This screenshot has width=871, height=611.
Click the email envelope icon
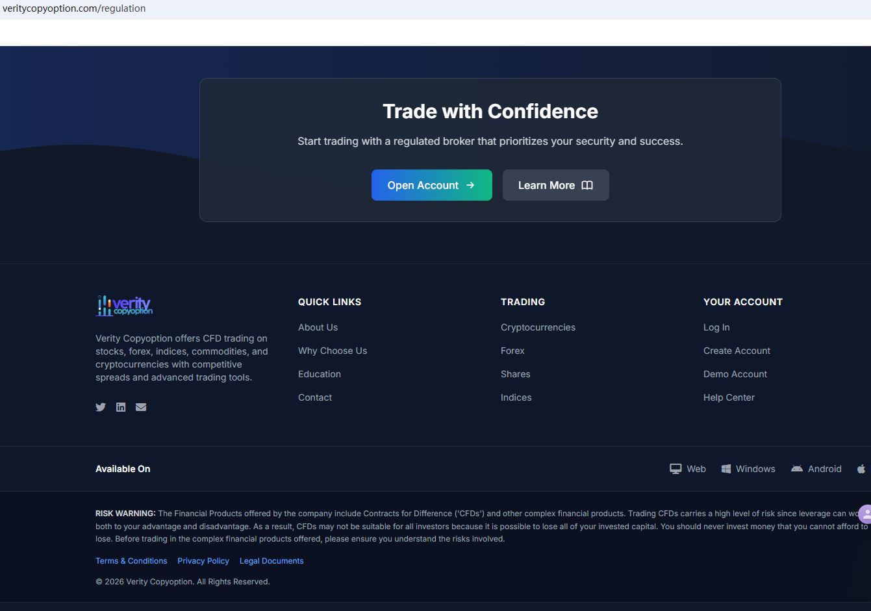click(141, 407)
